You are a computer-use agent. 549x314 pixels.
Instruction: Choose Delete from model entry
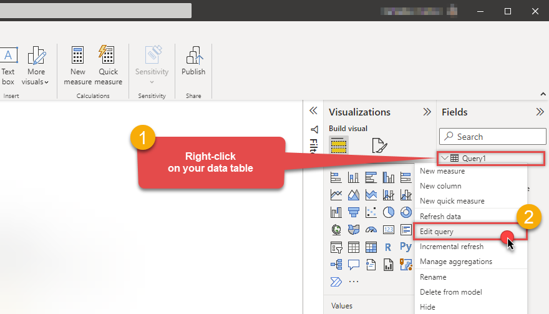coord(470,292)
